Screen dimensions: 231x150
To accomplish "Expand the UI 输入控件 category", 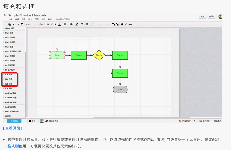I will (x=14, y=70).
